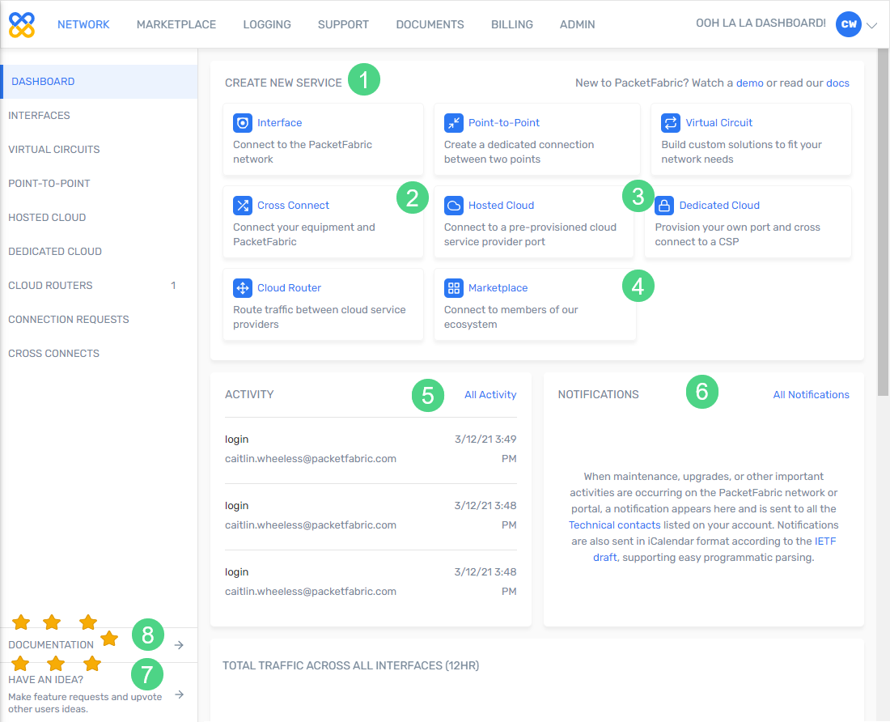The image size is (890, 722).
Task: Expand the user account dropdown chevron
Action: pyautogui.click(x=872, y=25)
